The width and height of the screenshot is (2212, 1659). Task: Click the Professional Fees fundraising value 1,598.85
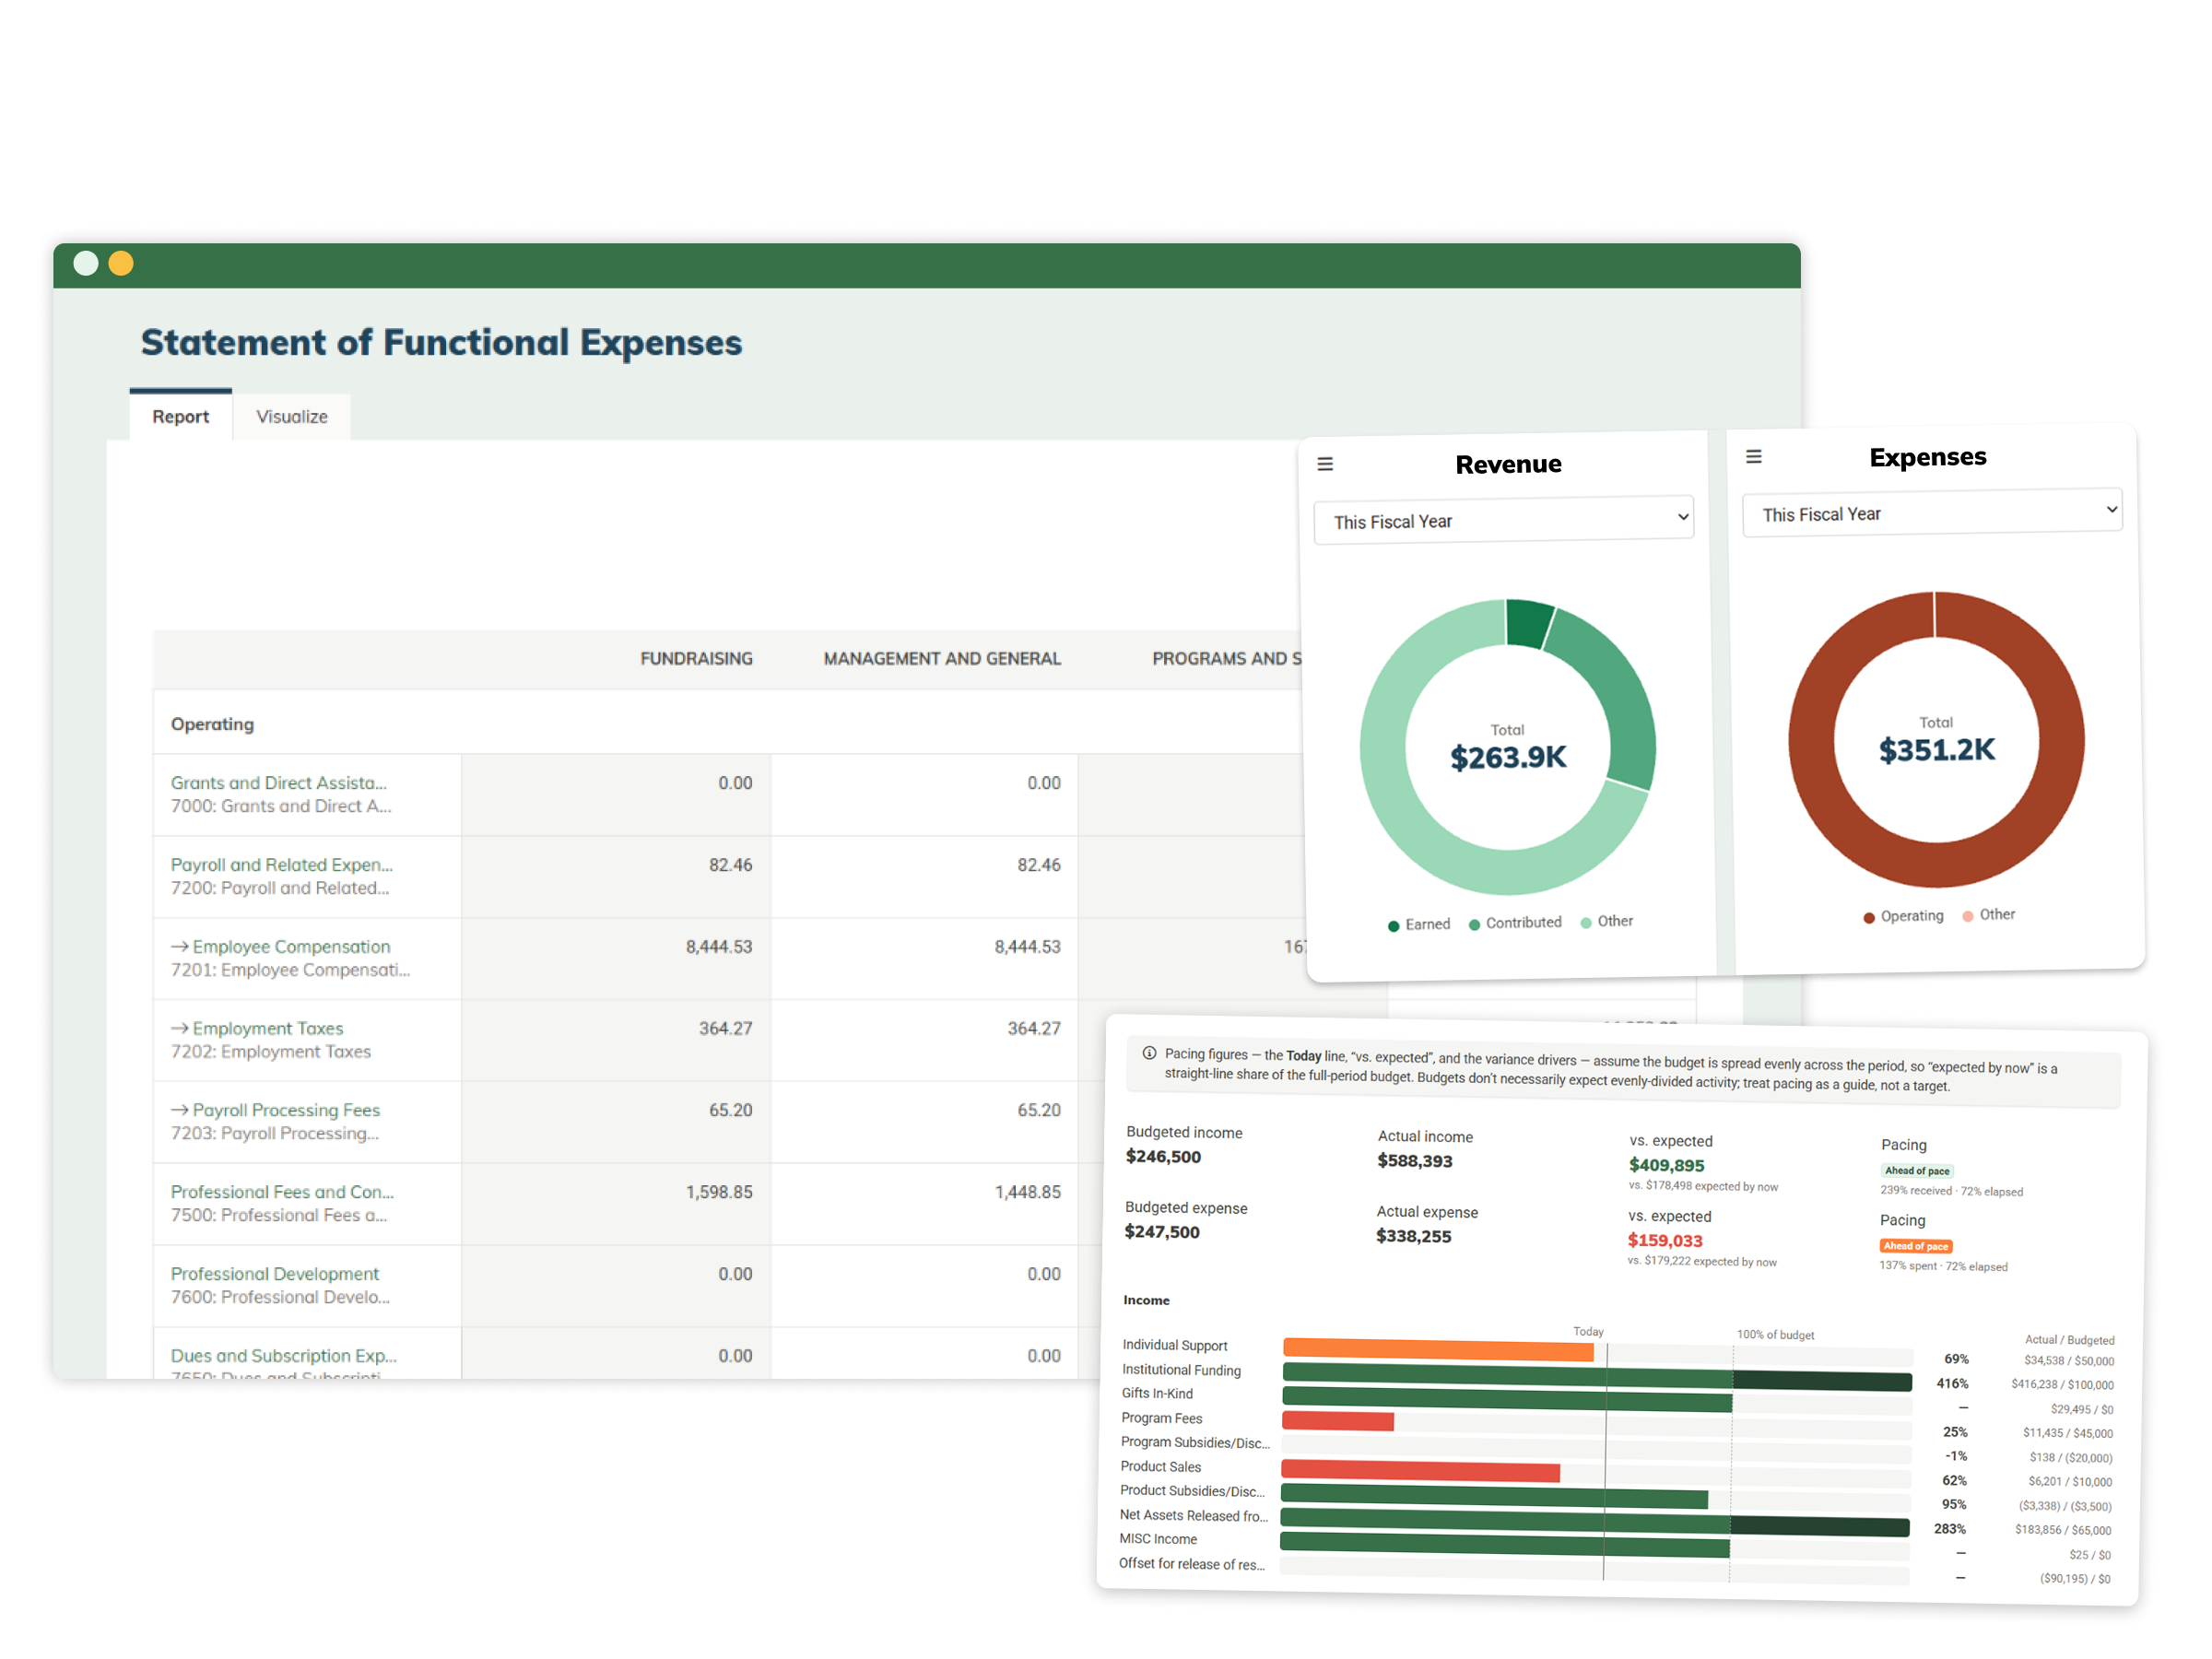pos(719,1192)
